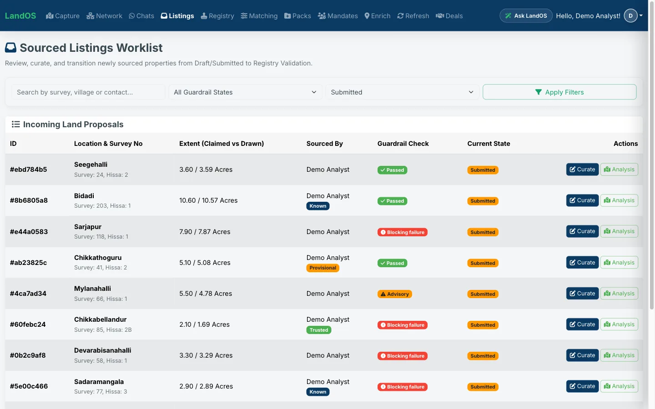Expand the All Guardrail States dropdown
The height and width of the screenshot is (409, 655).
(245, 92)
